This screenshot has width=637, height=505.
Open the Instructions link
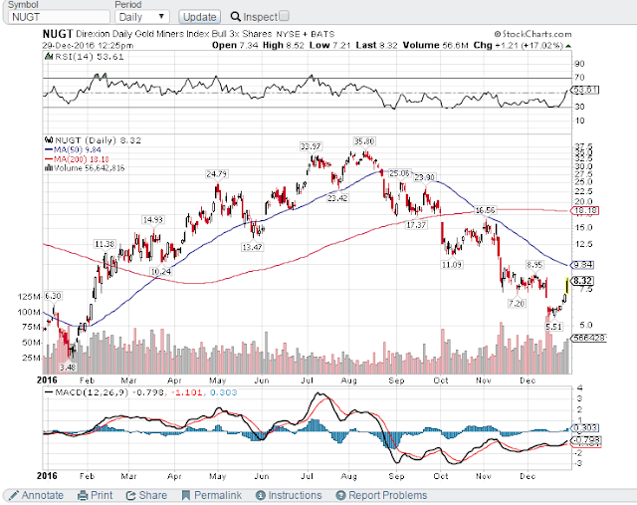click(295, 495)
